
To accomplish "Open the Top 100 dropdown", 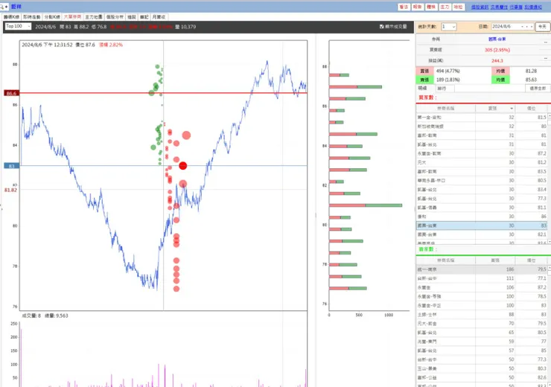I will click(x=19, y=26).
